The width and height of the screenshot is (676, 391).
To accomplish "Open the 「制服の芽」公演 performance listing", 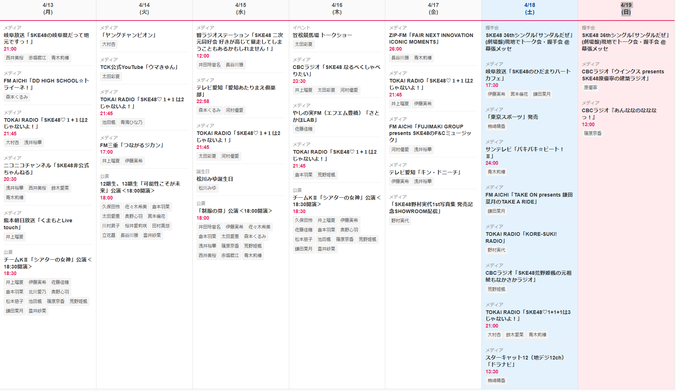I will tap(234, 211).
